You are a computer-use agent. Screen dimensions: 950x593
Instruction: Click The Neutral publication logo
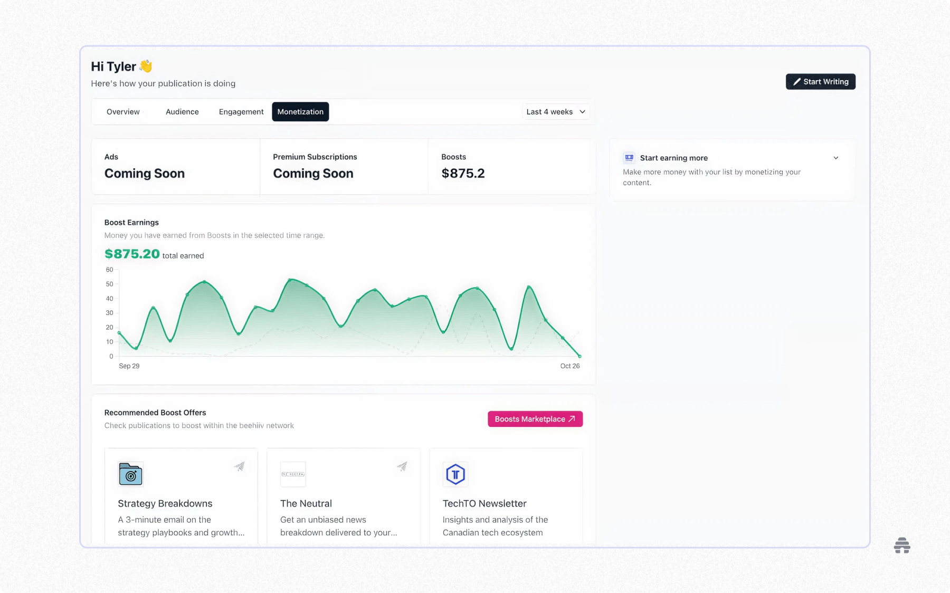click(x=293, y=474)
